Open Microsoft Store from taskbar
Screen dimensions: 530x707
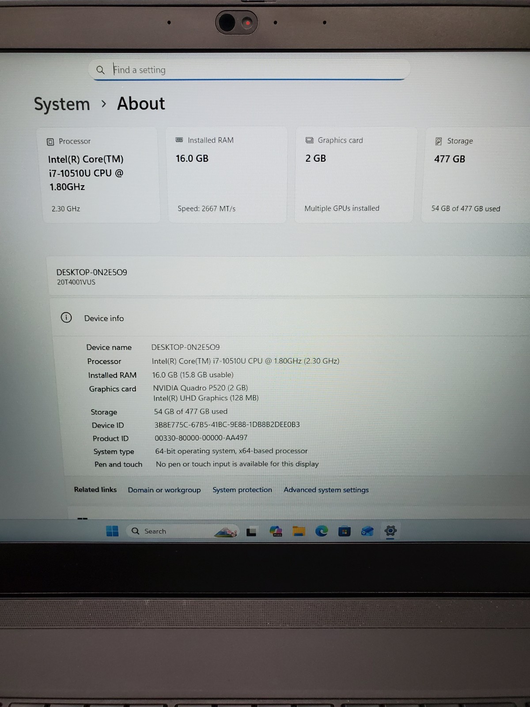[344, 531]
